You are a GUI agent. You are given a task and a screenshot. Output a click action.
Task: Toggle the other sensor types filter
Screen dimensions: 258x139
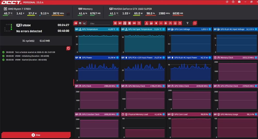tap(180, 23)
